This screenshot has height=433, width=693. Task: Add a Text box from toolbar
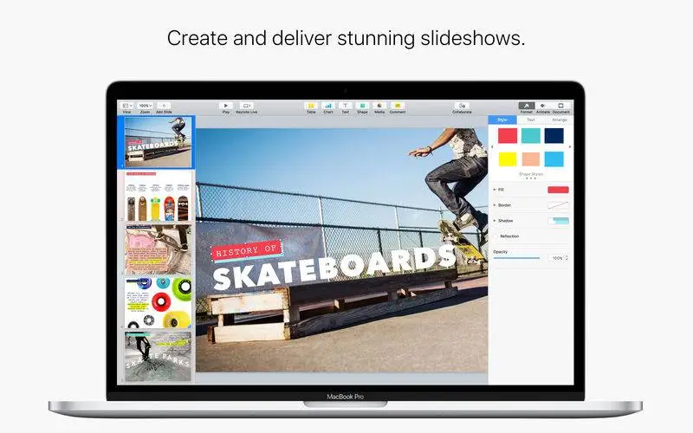click(345, 106)
